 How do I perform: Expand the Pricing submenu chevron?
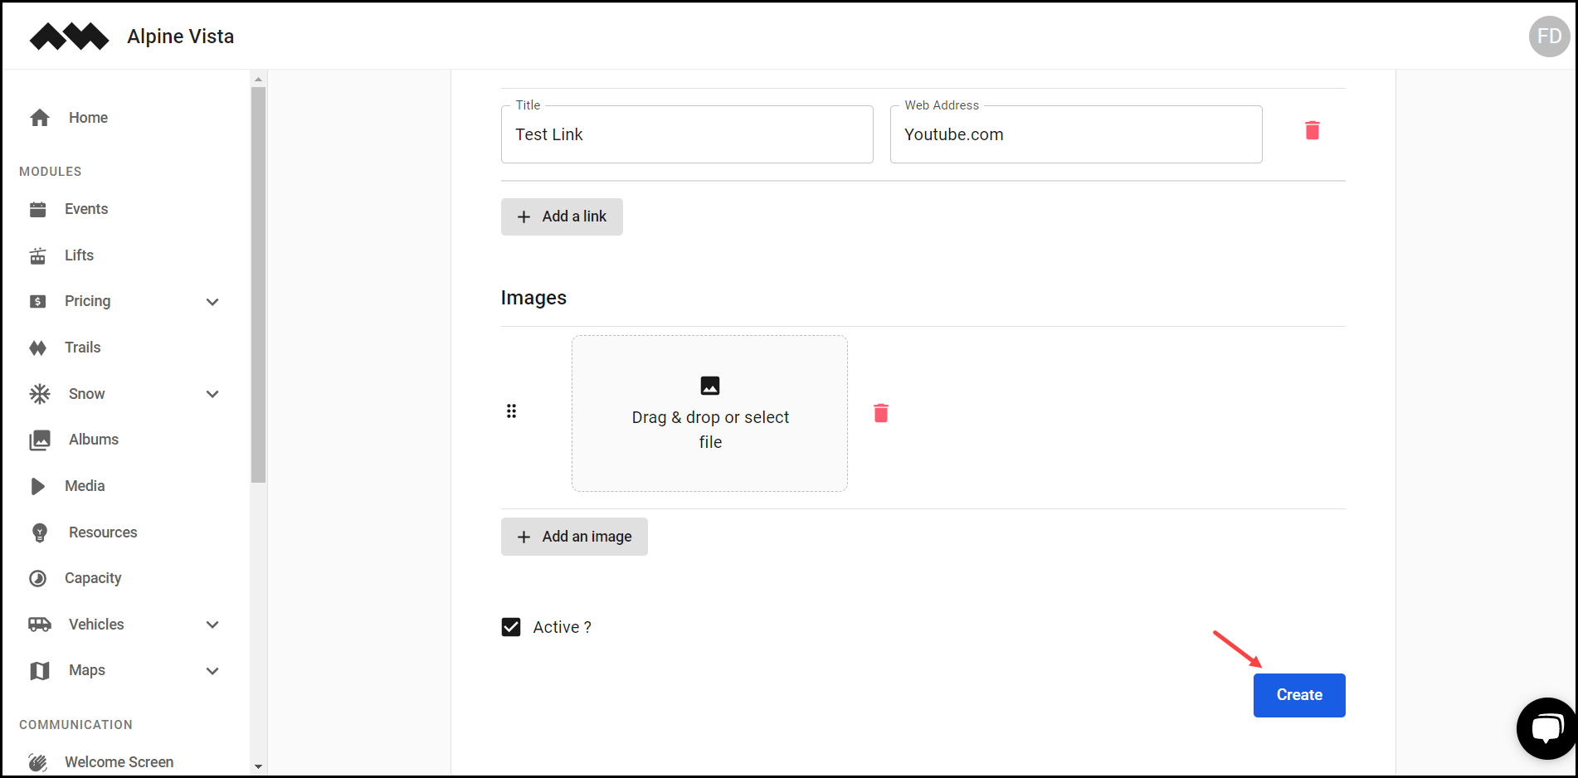(x=212, y=302)
